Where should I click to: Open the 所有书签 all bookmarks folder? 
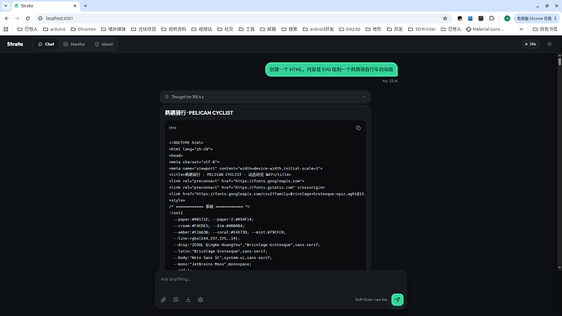(x=545, y=29)
